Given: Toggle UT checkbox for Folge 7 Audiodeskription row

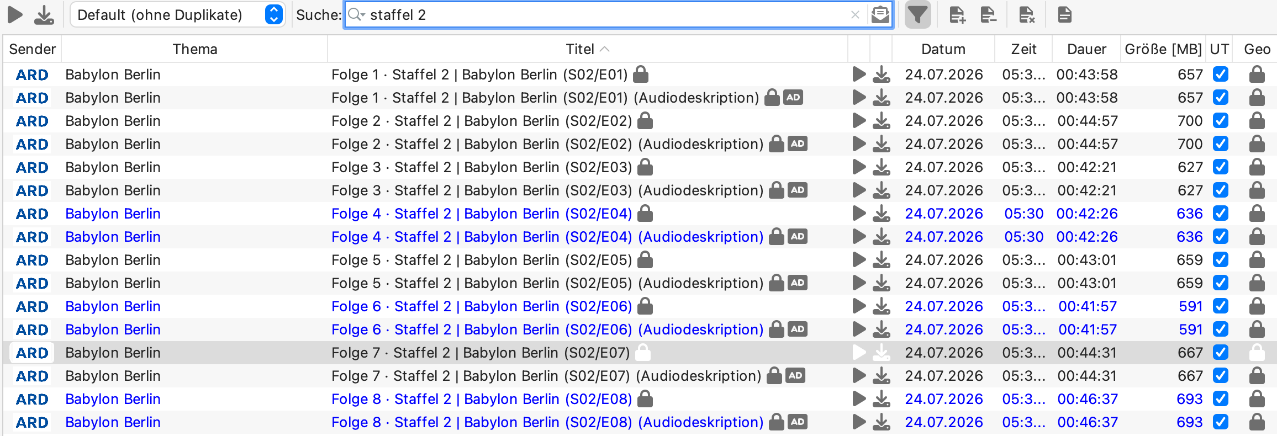Looking at the screenshot, I should (1221, 375).
